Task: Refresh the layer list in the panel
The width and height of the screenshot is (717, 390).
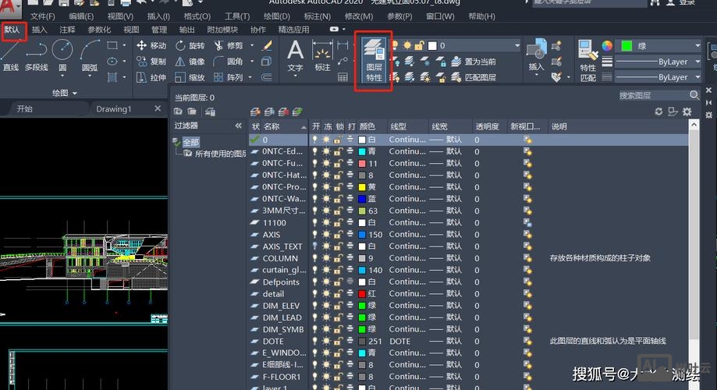Action: pos(658,112)
